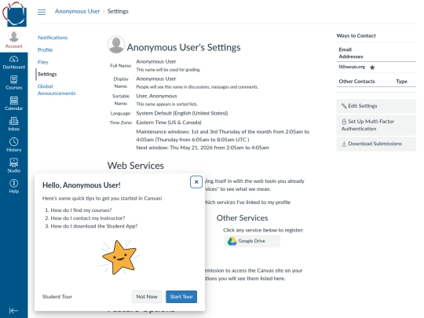This screenshot has width=424, height=318.
Task: Open Notifications in user menu
Action: [53, 38]
